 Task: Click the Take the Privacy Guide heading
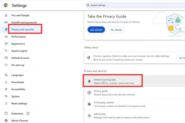point(107,16)
